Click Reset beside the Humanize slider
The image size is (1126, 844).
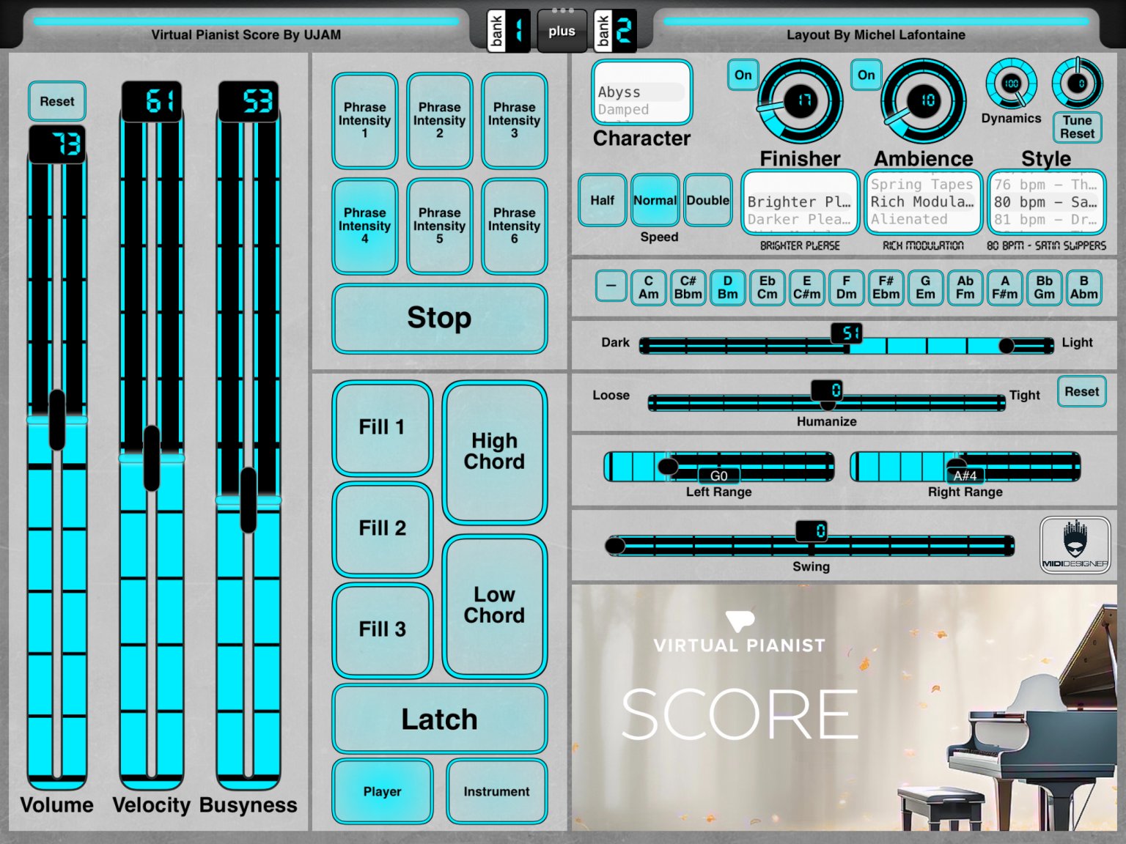click(1082, 392)
